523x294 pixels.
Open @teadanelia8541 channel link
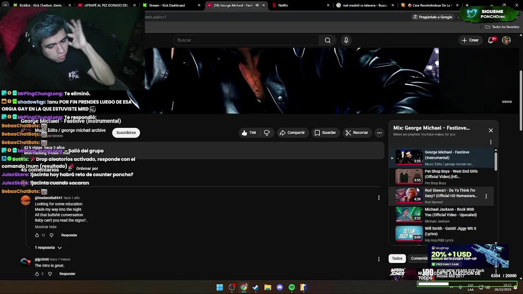[48, 198]
